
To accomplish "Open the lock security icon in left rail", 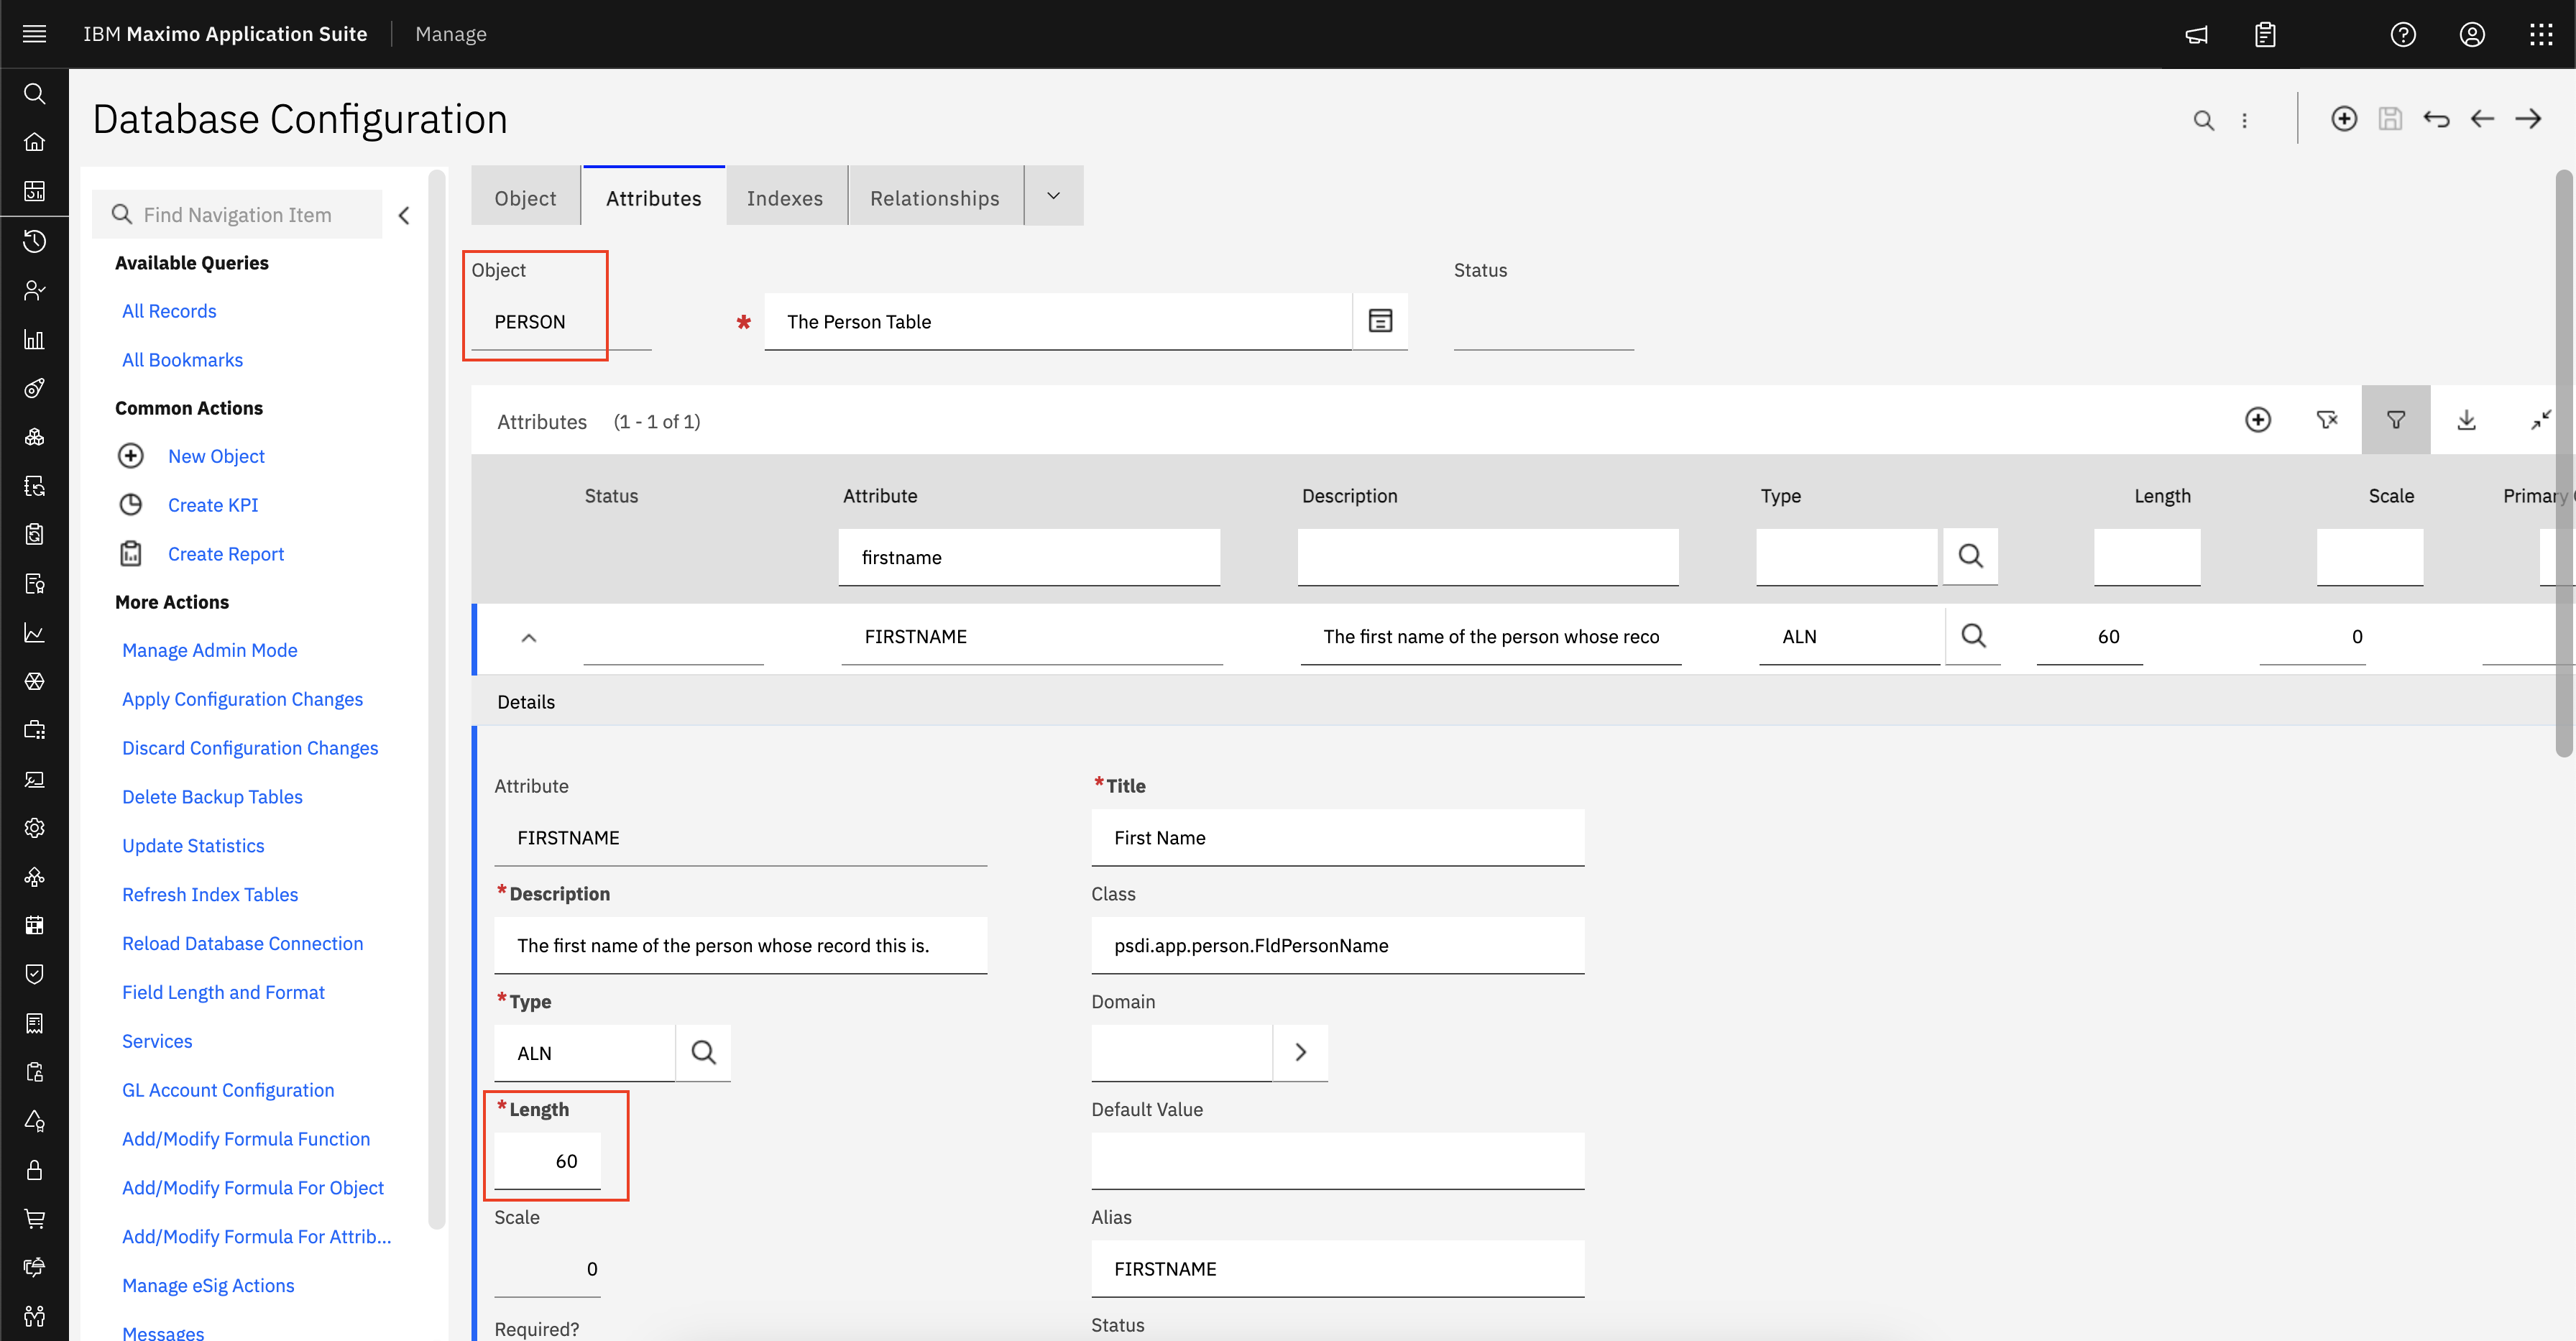I will coord(34,1170).
